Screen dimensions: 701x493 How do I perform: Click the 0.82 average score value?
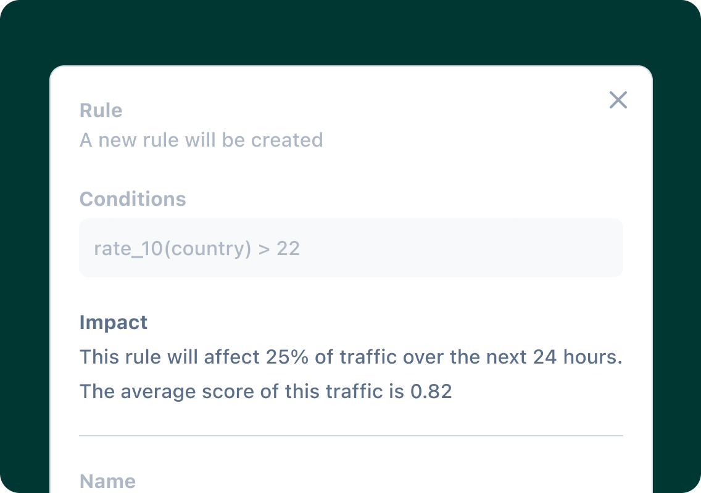[x=431, y=391]
